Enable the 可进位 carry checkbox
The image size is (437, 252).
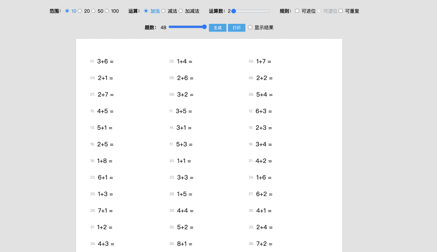tap(297, 11)
